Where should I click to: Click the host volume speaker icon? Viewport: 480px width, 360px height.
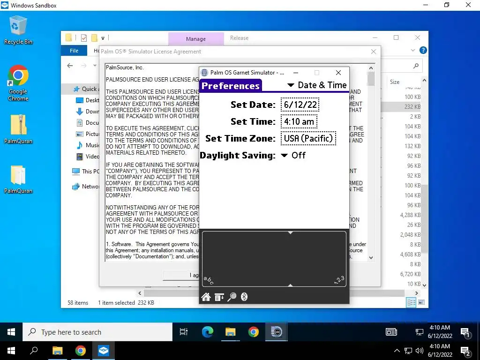click(420, 351)
